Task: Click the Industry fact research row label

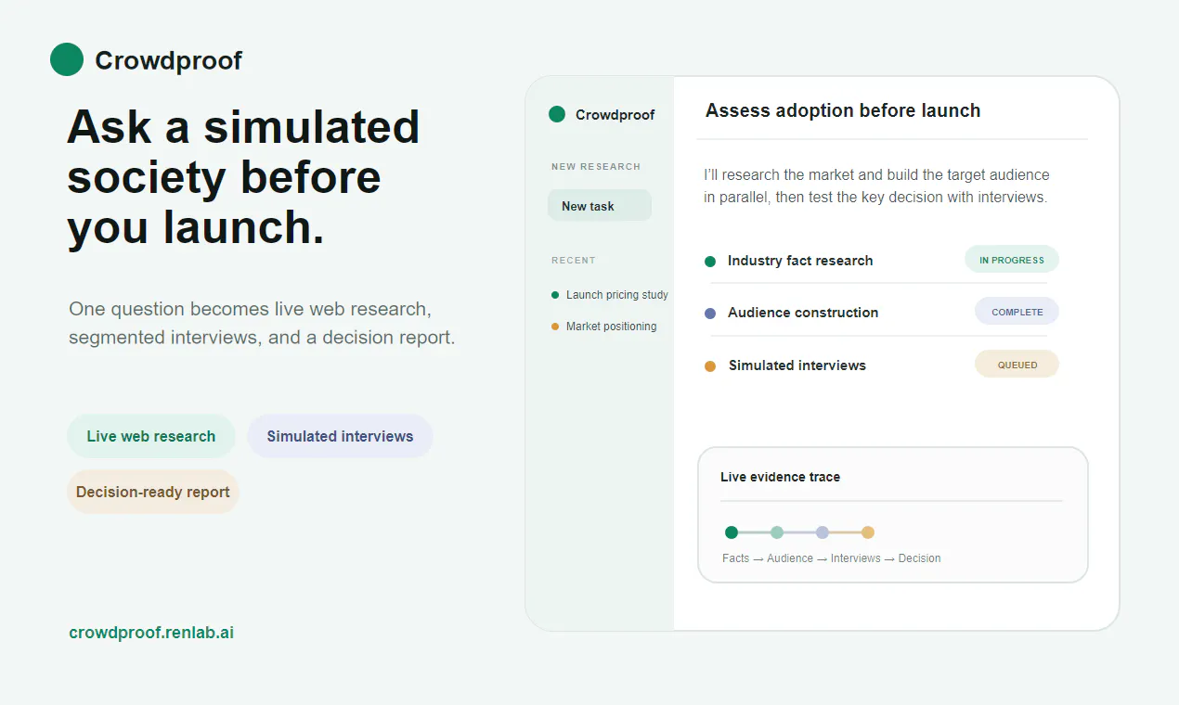Action: 800,261
